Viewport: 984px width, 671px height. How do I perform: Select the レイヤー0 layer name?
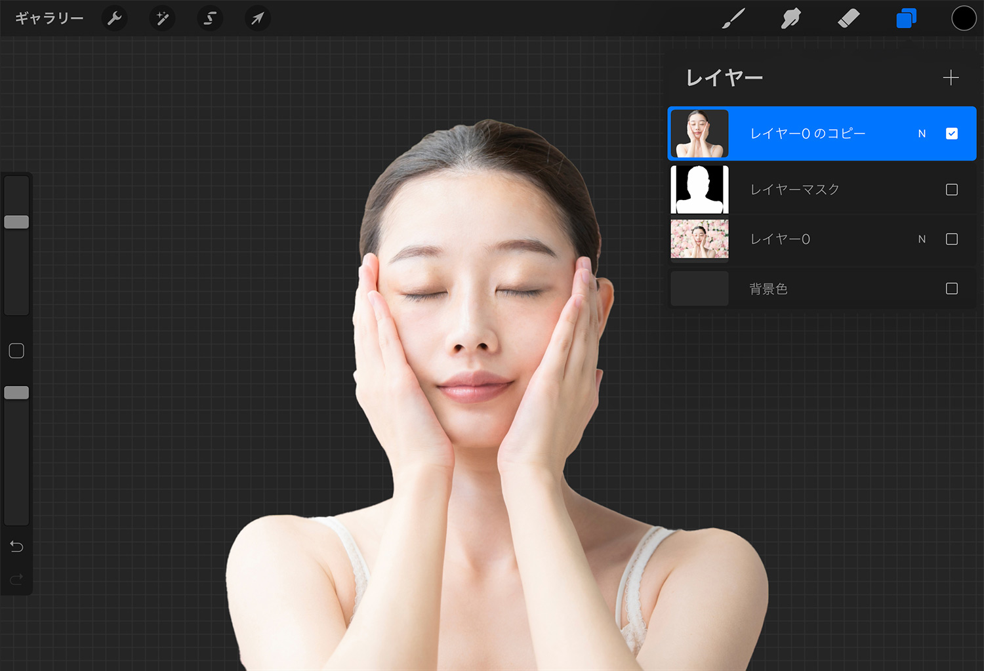point(780,239)
